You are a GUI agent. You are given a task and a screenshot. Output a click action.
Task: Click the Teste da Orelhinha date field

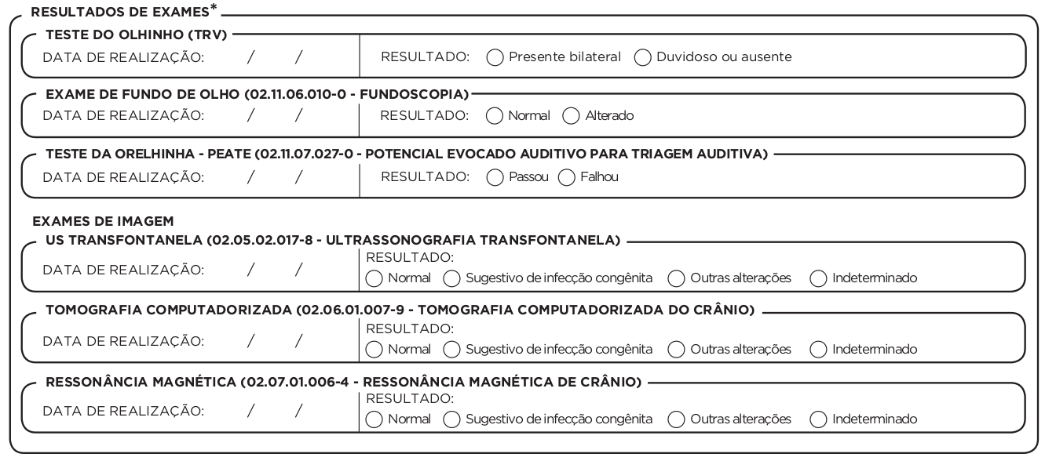pos(275,177)
